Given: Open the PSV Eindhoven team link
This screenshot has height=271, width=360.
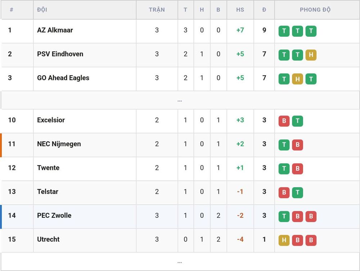Looking at the screenshot, I should click(x=60, y=54).
